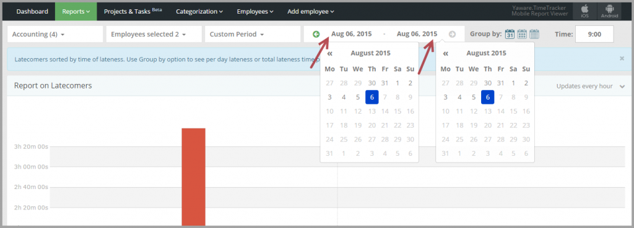Click the green previous period arrow
This screenshot has height=228, width=634.
tap(316, 35)
